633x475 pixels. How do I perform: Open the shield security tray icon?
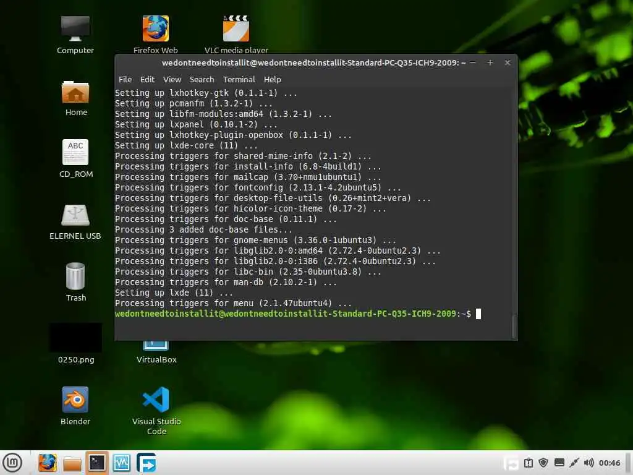click(x=543, y=463)
